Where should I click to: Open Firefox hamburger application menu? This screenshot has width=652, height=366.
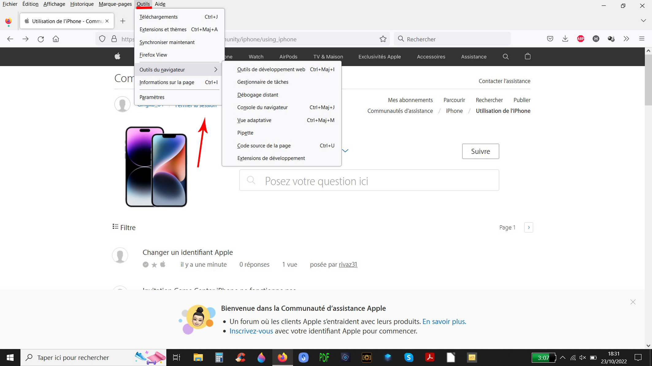tap(642, 39)
